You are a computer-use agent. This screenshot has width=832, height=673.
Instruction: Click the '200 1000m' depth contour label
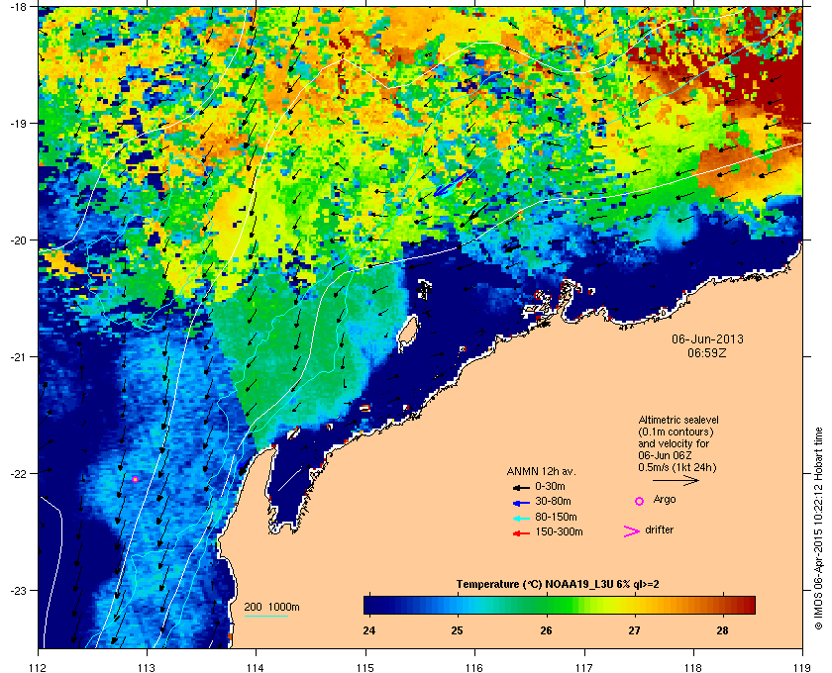(x=271, y=607)
